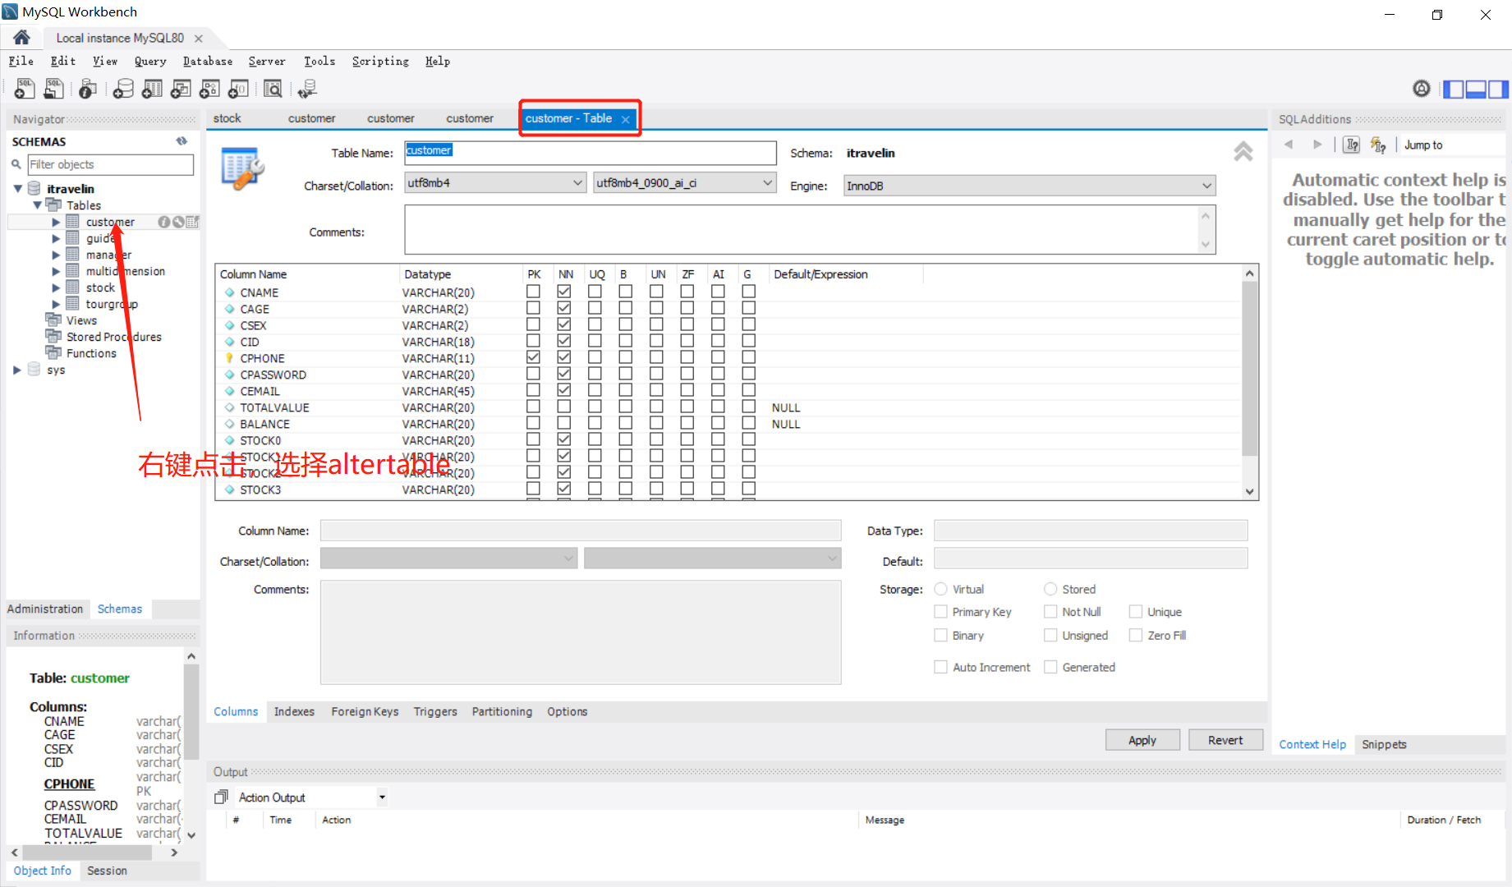The width and height of the screenshot is (1512, 887).
Task: Open the Session tab
Action: click(x=107, y=871)
